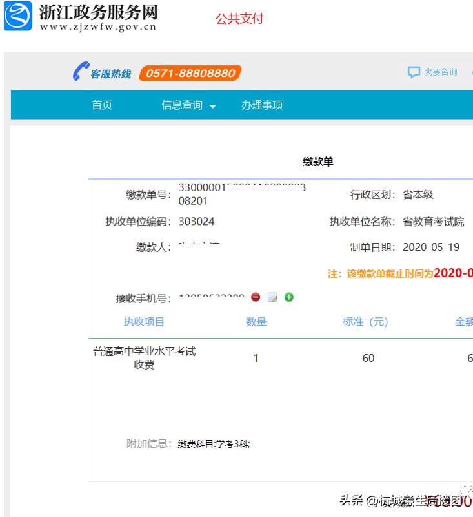
Task: Click the 附加信息 label
Action: [x=149, y=444]
